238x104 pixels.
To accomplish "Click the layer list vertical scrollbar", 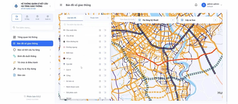I will click(110, 52).
